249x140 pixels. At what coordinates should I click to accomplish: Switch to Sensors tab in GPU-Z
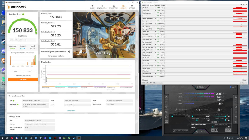click(x=152, y=5)
